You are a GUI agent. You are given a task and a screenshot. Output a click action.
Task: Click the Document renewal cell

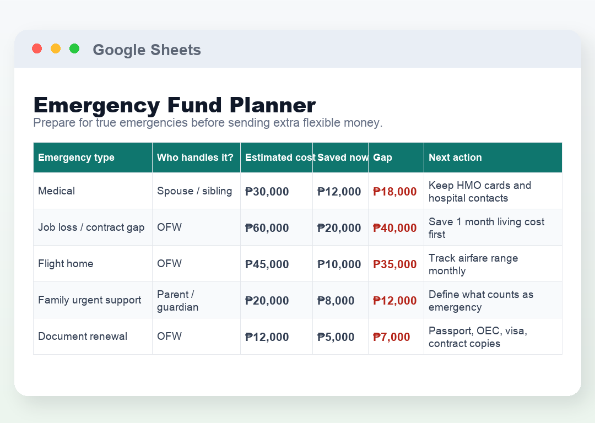[x=93, y=337]
